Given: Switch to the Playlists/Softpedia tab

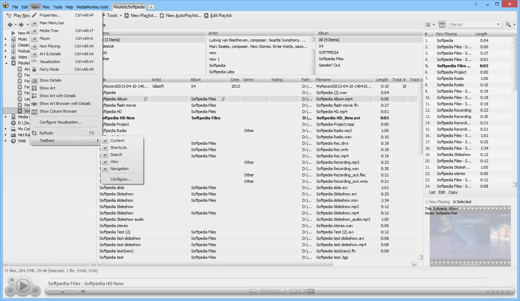Looking at the screenshot, I should (129, 7).
